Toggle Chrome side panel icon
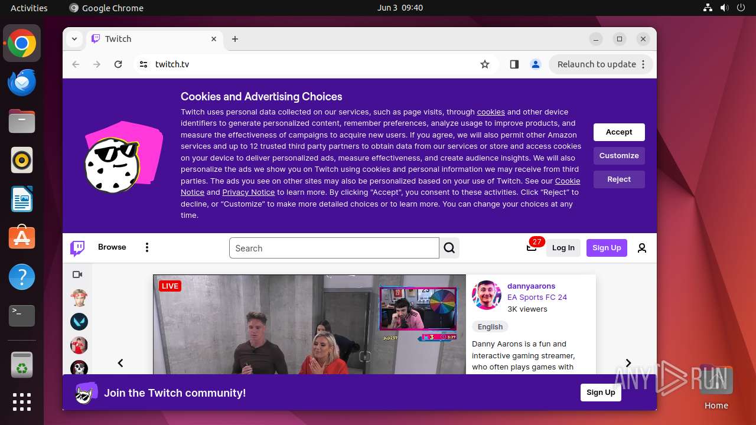The image size is (756, 425). click(514, 64)
